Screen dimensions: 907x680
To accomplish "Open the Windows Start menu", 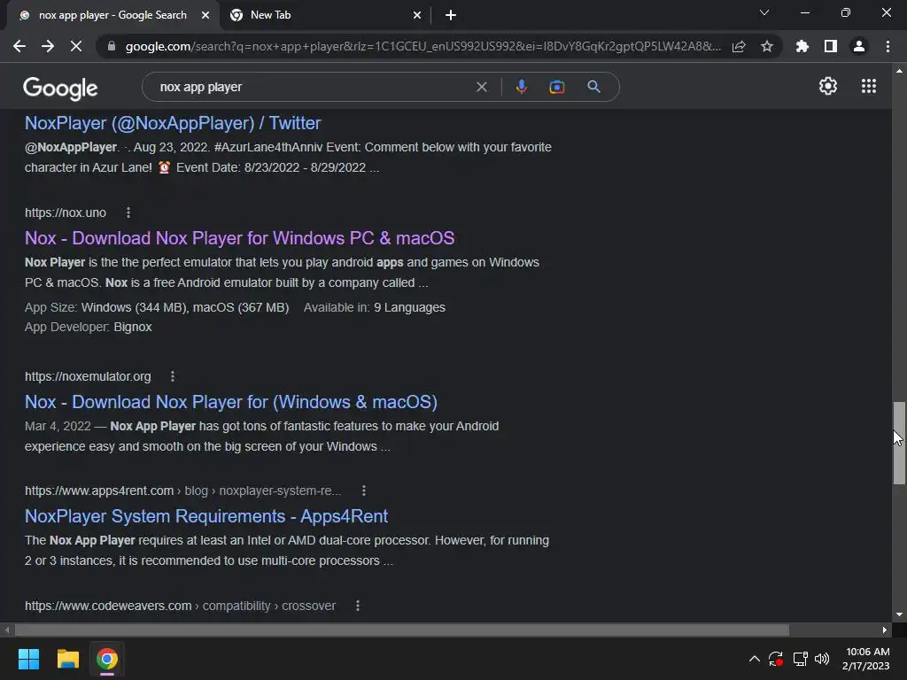I will click(28, 659).
